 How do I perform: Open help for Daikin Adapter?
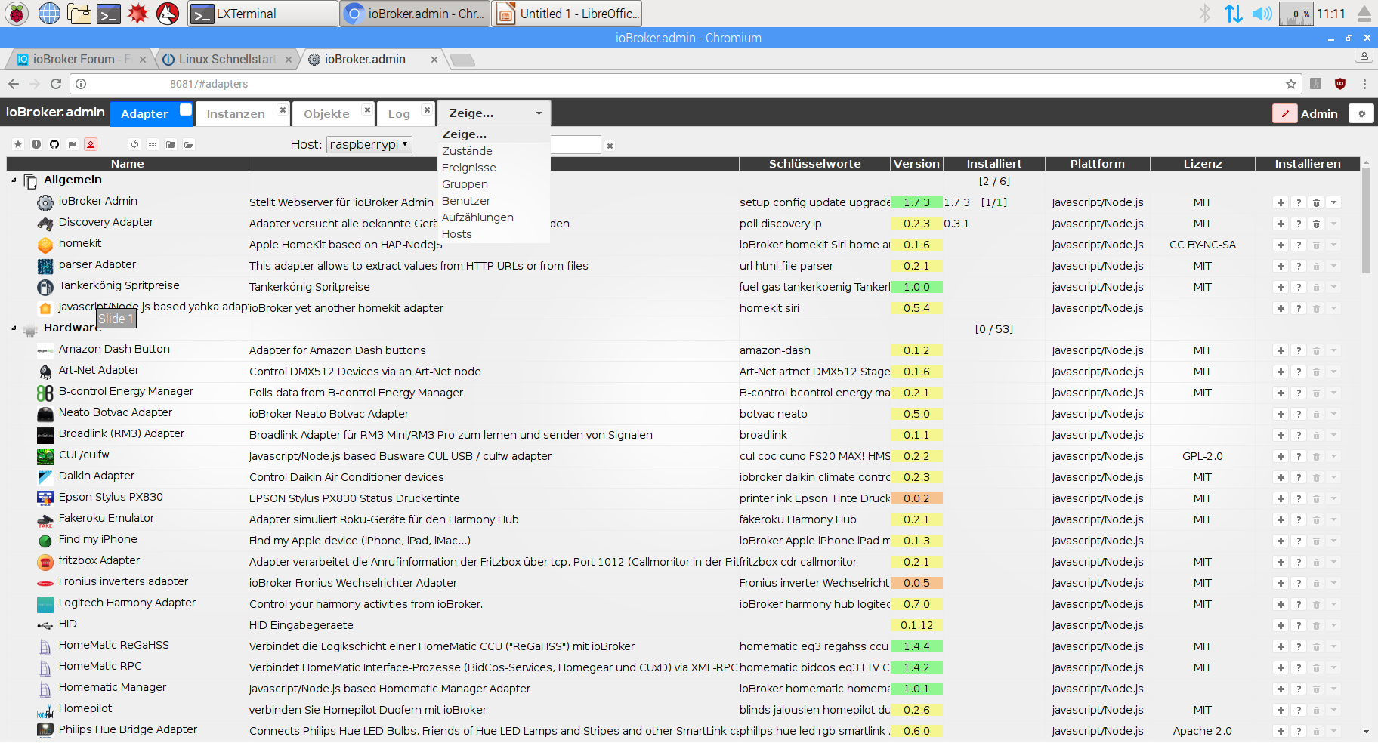[1299, 477]
